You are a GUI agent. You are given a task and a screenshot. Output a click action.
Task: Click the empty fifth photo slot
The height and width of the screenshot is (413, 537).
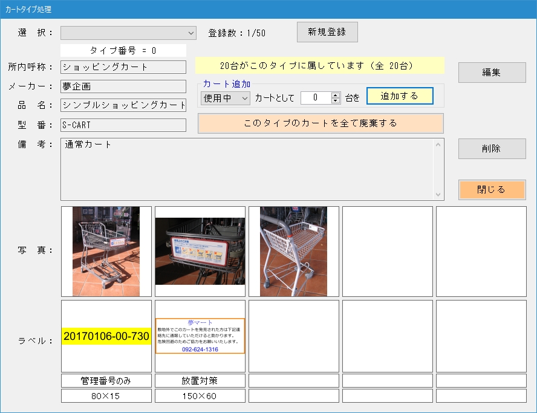tap(481, 252)
